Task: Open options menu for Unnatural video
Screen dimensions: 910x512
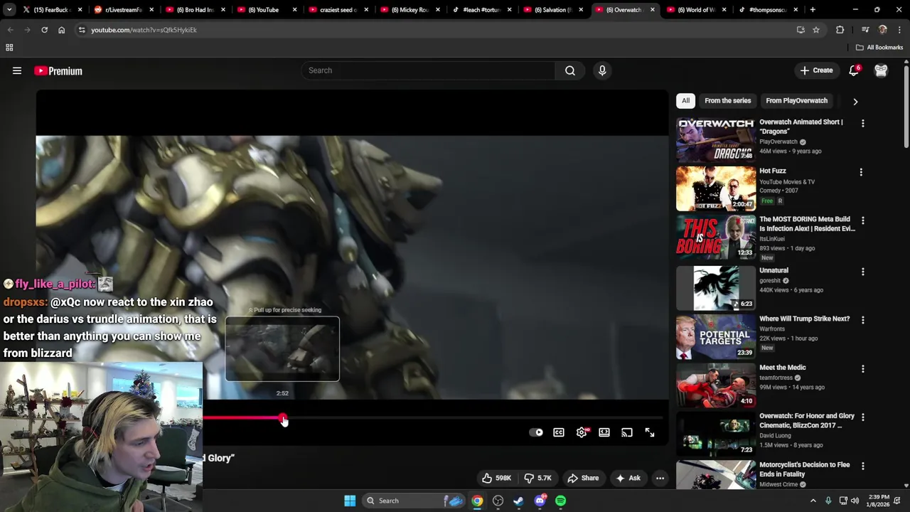Action: click(863, 272)
